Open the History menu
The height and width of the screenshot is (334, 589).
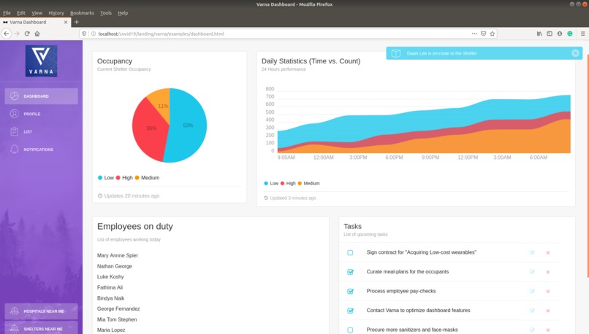pos(56,12)
